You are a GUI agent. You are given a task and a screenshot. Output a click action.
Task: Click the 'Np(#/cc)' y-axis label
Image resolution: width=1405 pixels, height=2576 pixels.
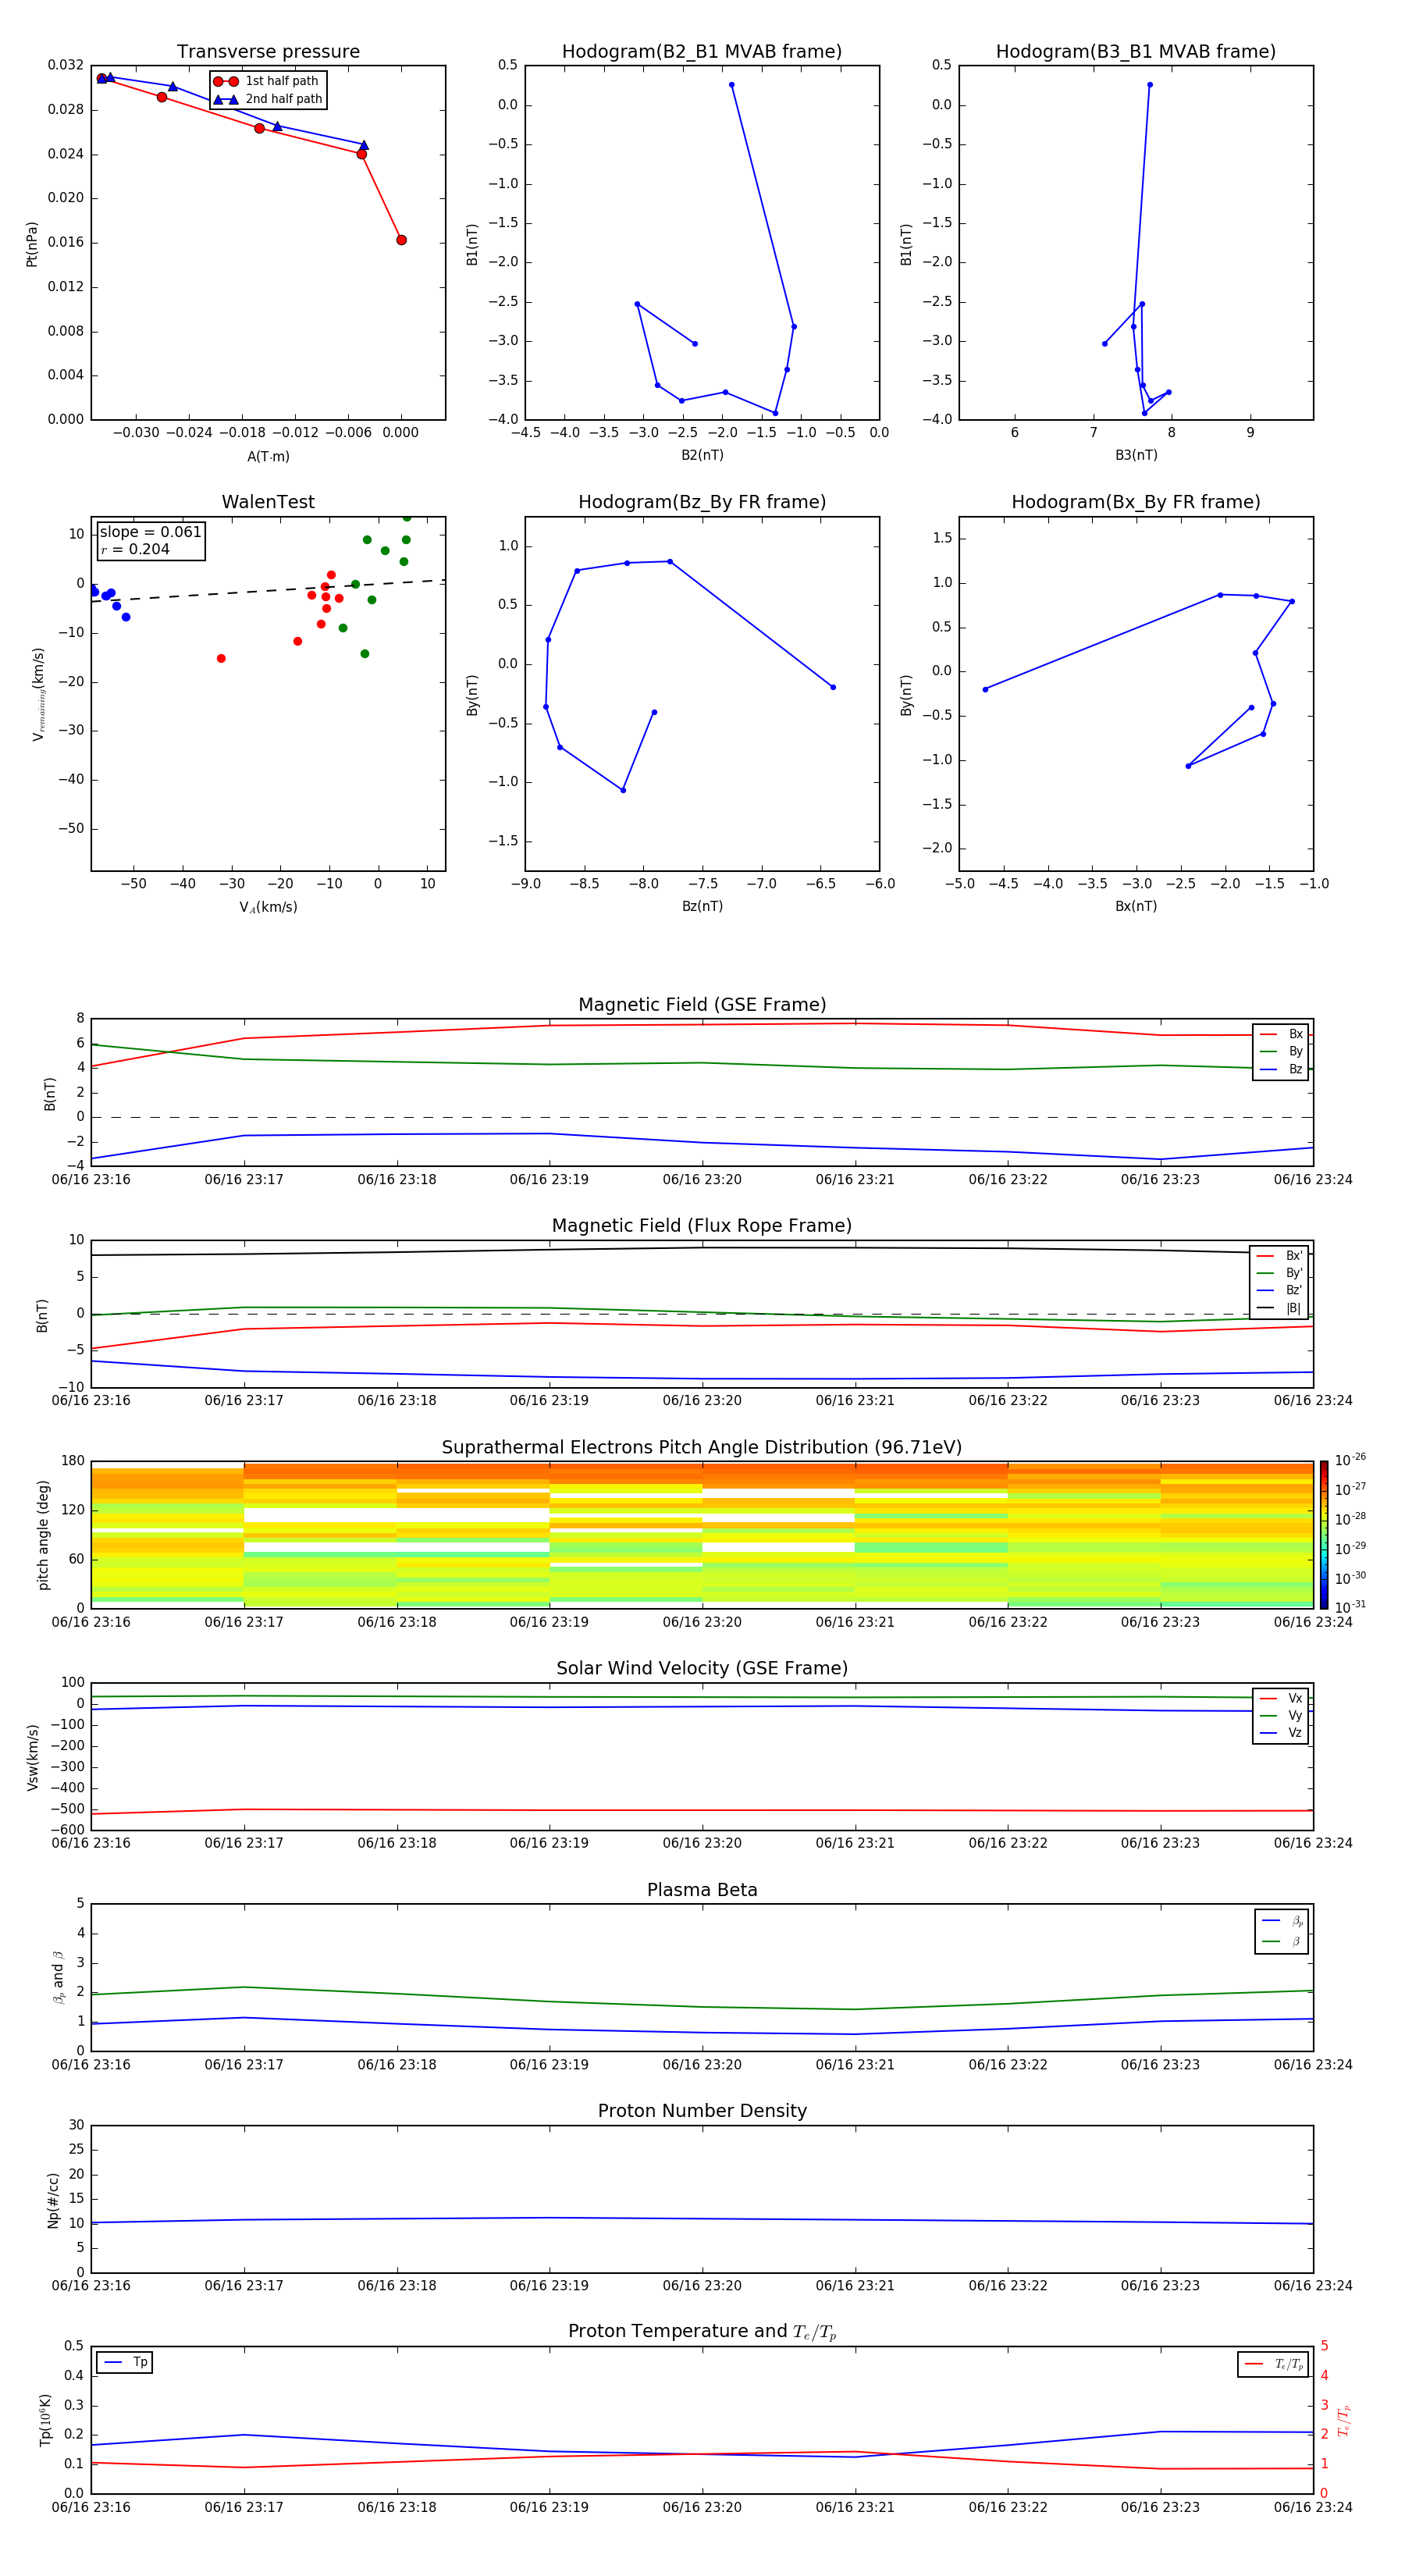coord(53,2199)
